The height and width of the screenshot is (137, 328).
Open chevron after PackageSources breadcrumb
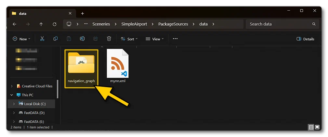coord(194,24)
